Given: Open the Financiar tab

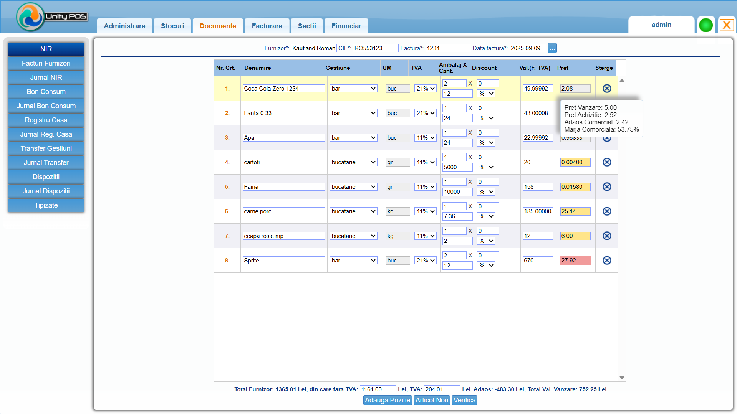Looking at the screenshot, I should pos(346,26).
